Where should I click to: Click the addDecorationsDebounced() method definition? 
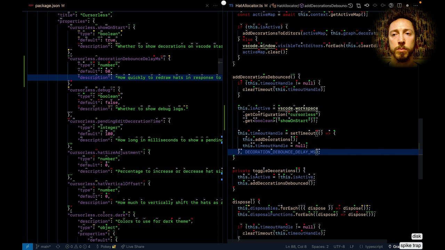264,77
